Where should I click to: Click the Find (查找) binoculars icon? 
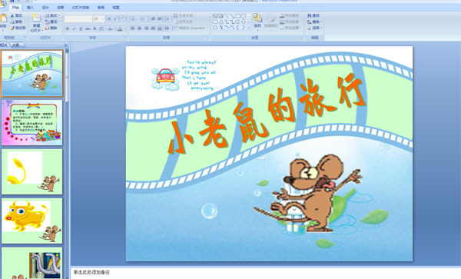click(x=310, y=15)
